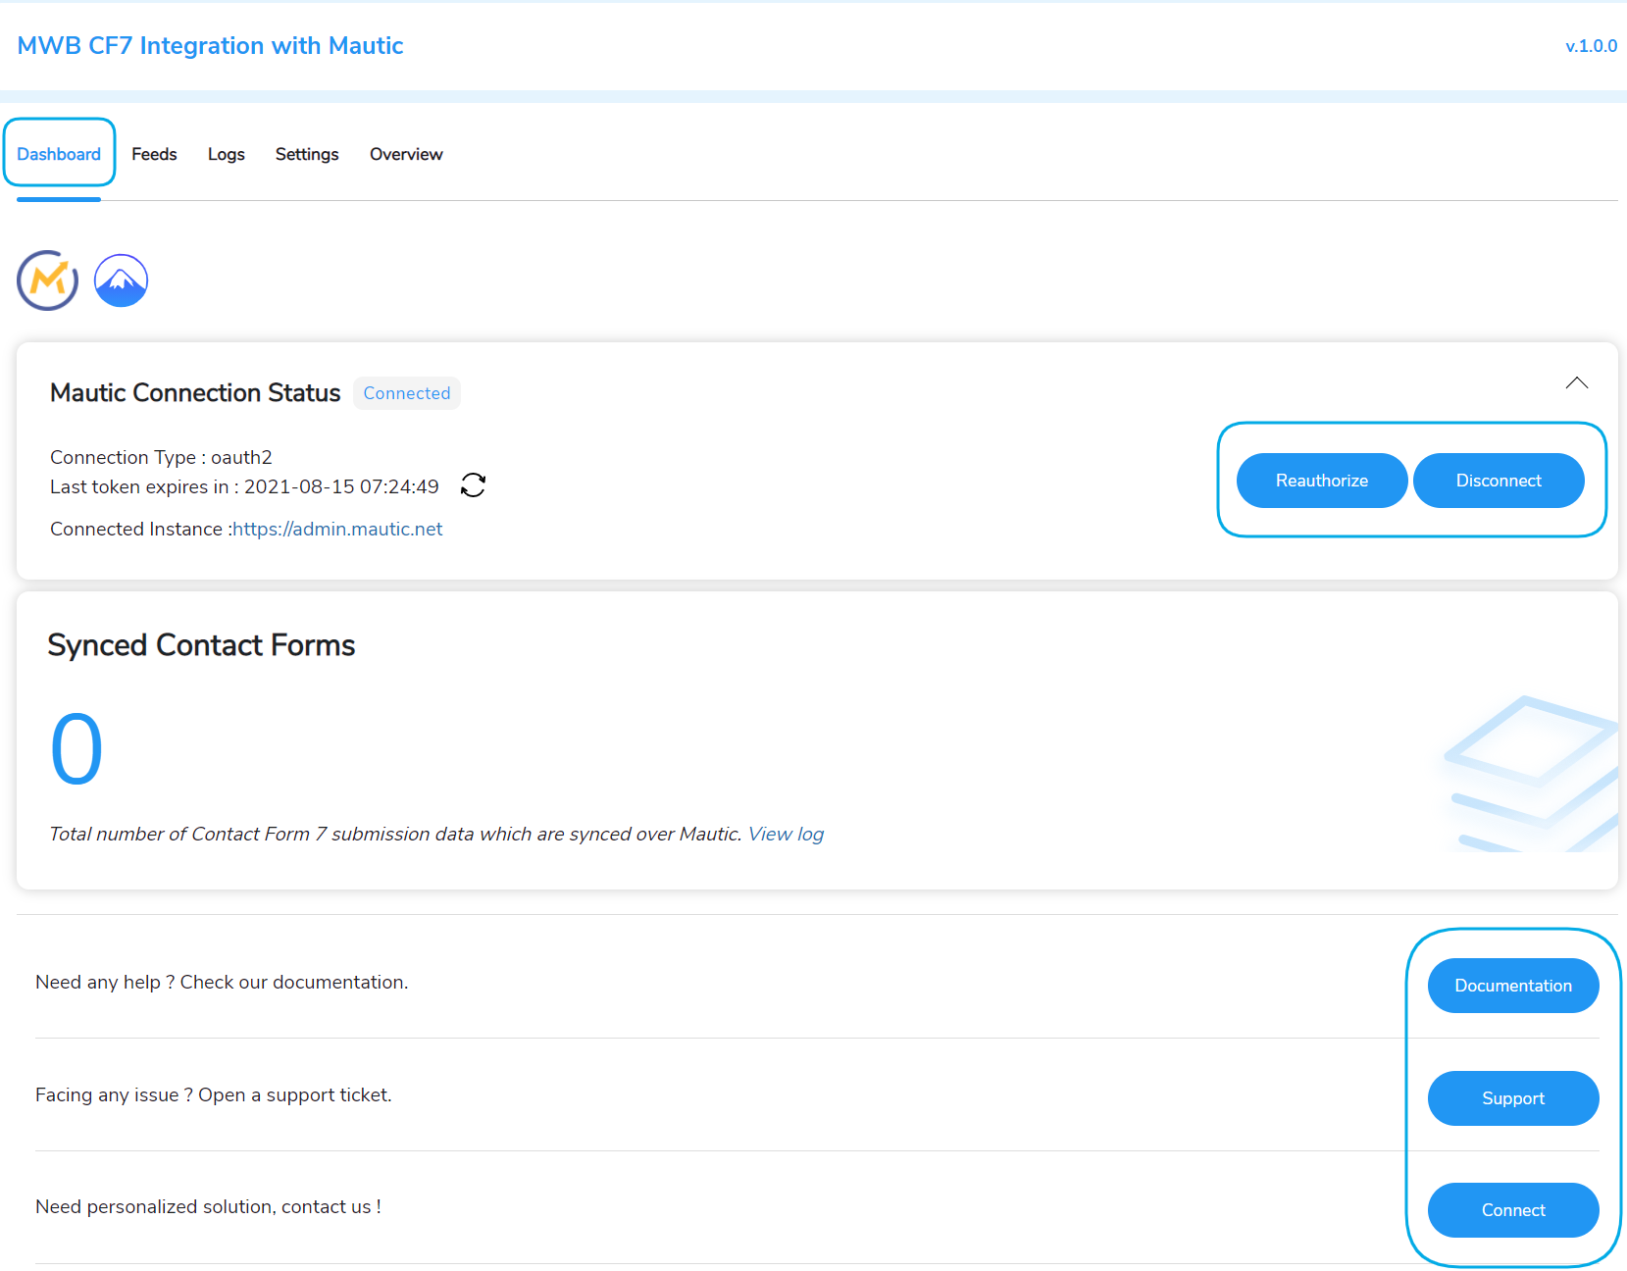Click the Mautic logo icon
The image size is (1627, 1271).
48,280
